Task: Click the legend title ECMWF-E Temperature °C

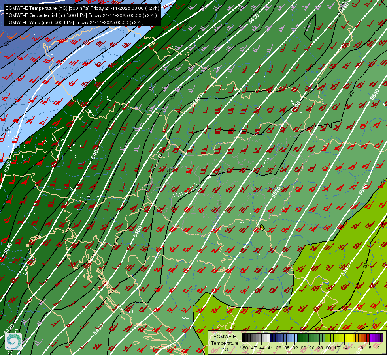Action: [225, 343]
